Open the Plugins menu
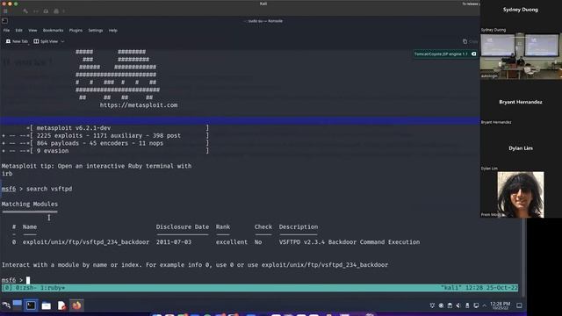 coord(76,31)
